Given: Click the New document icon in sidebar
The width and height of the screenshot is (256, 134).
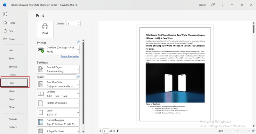Looking at the screenshot, I should [x=5, y=31].
